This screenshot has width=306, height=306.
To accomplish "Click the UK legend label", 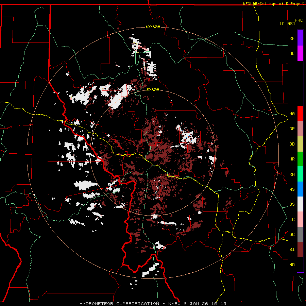I will coord(292,53).
